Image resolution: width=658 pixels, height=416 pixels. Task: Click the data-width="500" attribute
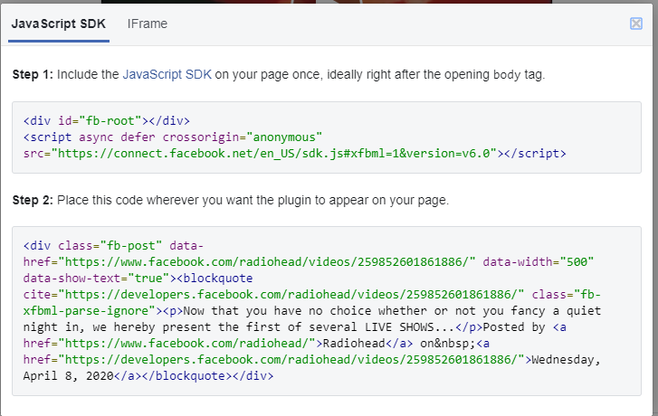pyautogui.click(x=539, y=261)
